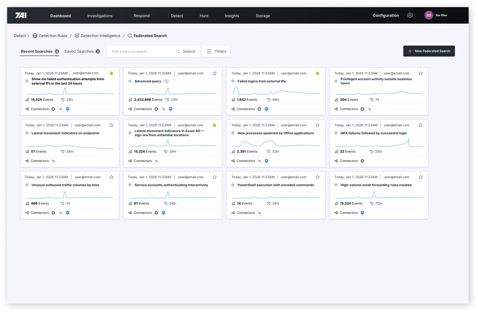Click the magnifier icon beside the Search button
The image size is (478, 313).
(178, 51)
